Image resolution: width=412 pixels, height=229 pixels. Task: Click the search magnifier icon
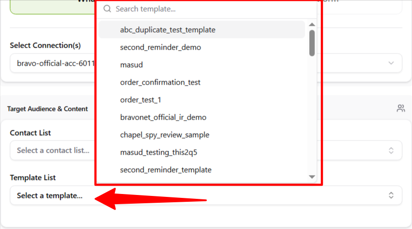click(107, 9)
